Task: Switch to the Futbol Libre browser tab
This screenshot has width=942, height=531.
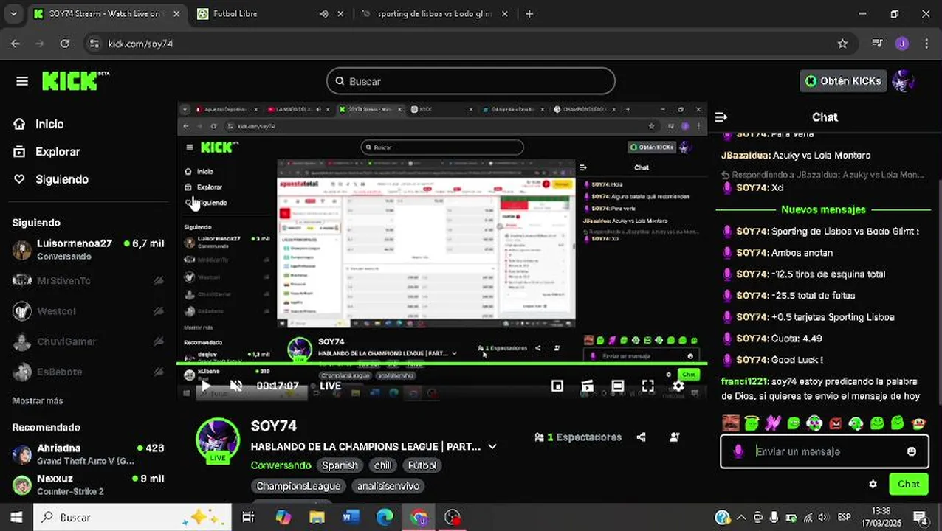Action: coord(268,13)
